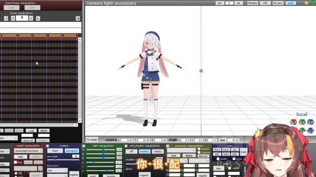Open the camera/light/accesso model dropdown
This screenshot has width=316, height=177.
28,150
